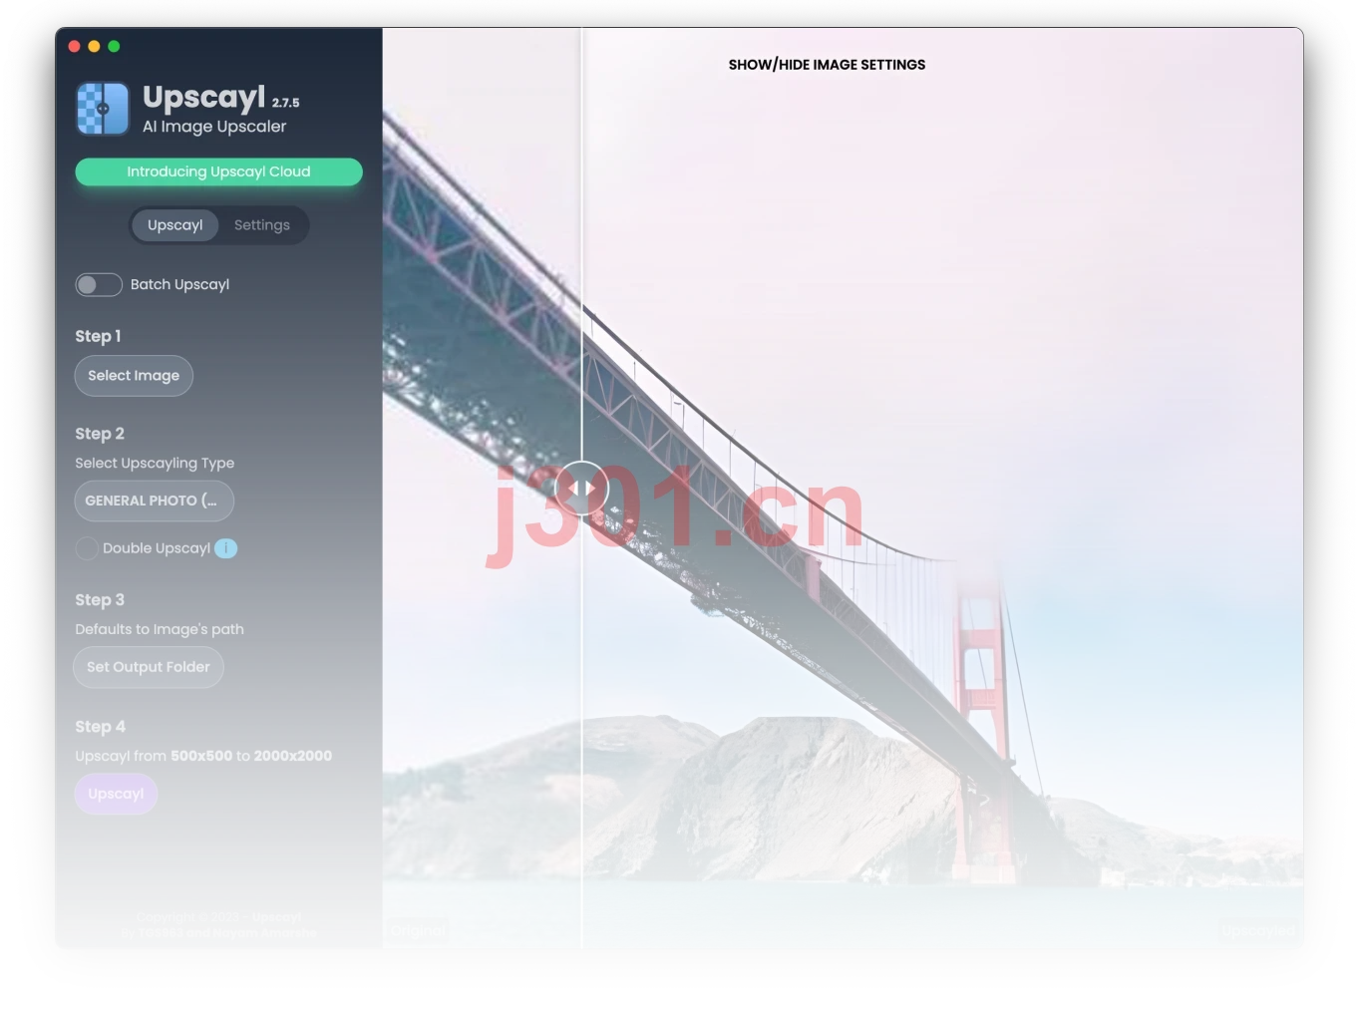Minimize the window with the yellow button

tap(94, 46)
